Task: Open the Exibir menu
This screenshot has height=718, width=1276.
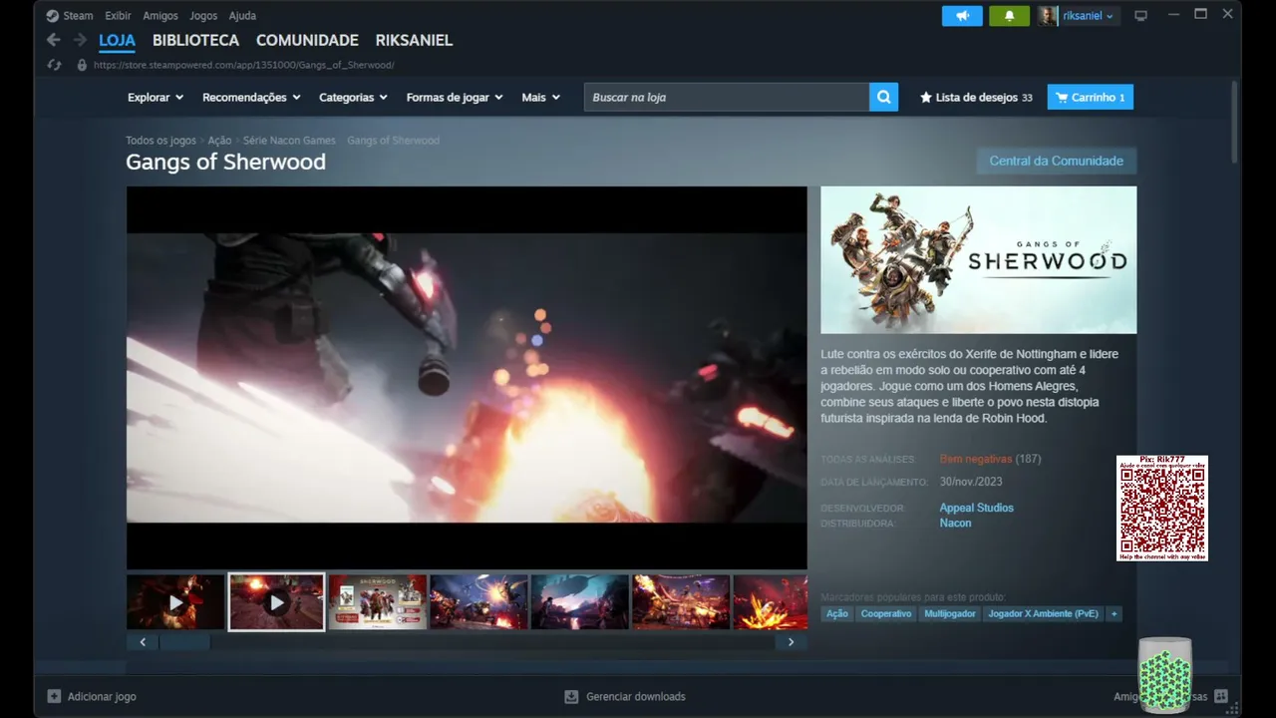Action: coord(118,16)
